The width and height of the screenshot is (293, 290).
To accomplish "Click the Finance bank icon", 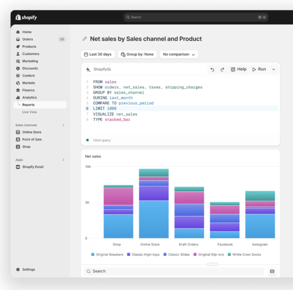I will [18, 90].
